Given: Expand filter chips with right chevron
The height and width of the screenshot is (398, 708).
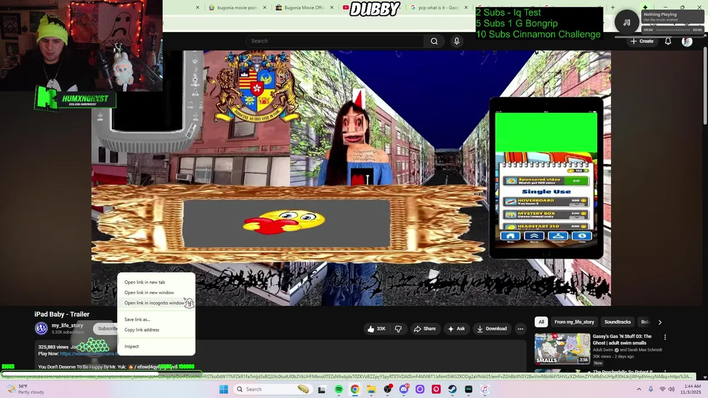Looking at the screenshot, I should coord(659,322).
